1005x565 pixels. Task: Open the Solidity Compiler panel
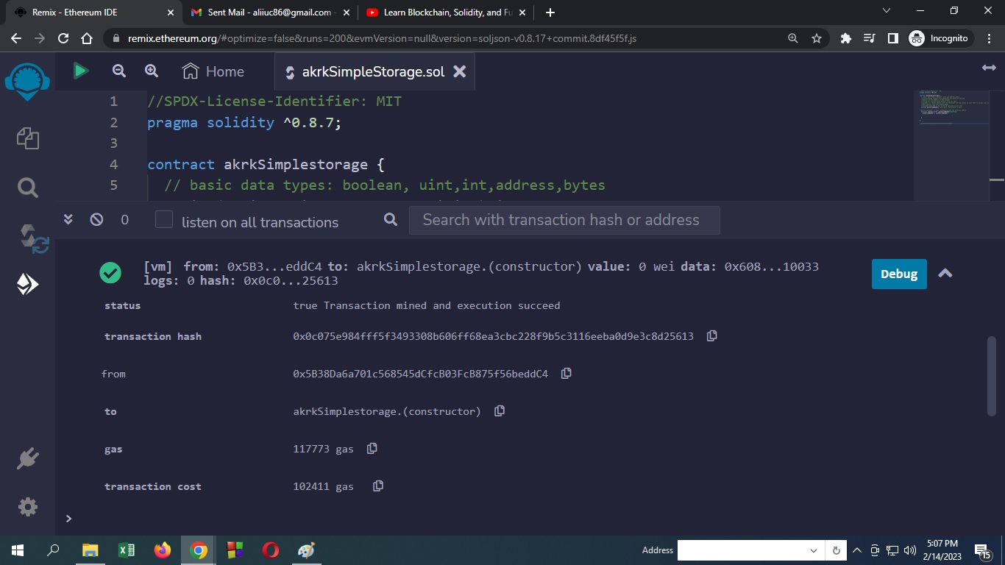coord(27,235)
